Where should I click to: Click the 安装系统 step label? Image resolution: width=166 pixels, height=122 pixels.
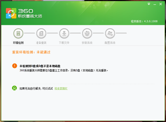coord(87,43)
